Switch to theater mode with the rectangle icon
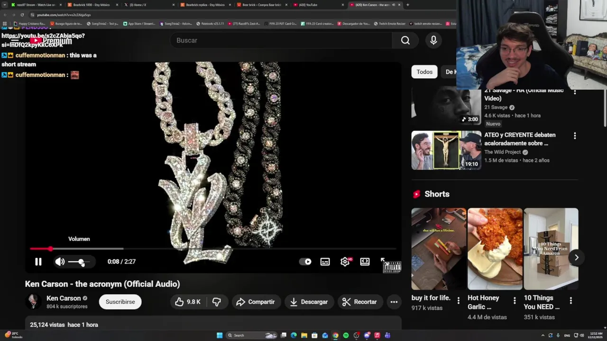 point(365,261)
